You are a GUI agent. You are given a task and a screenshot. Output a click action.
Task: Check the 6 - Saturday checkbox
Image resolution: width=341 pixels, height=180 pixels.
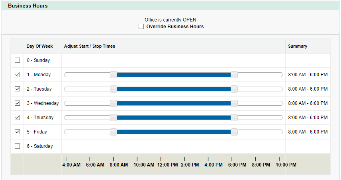(x=17, y=146)
